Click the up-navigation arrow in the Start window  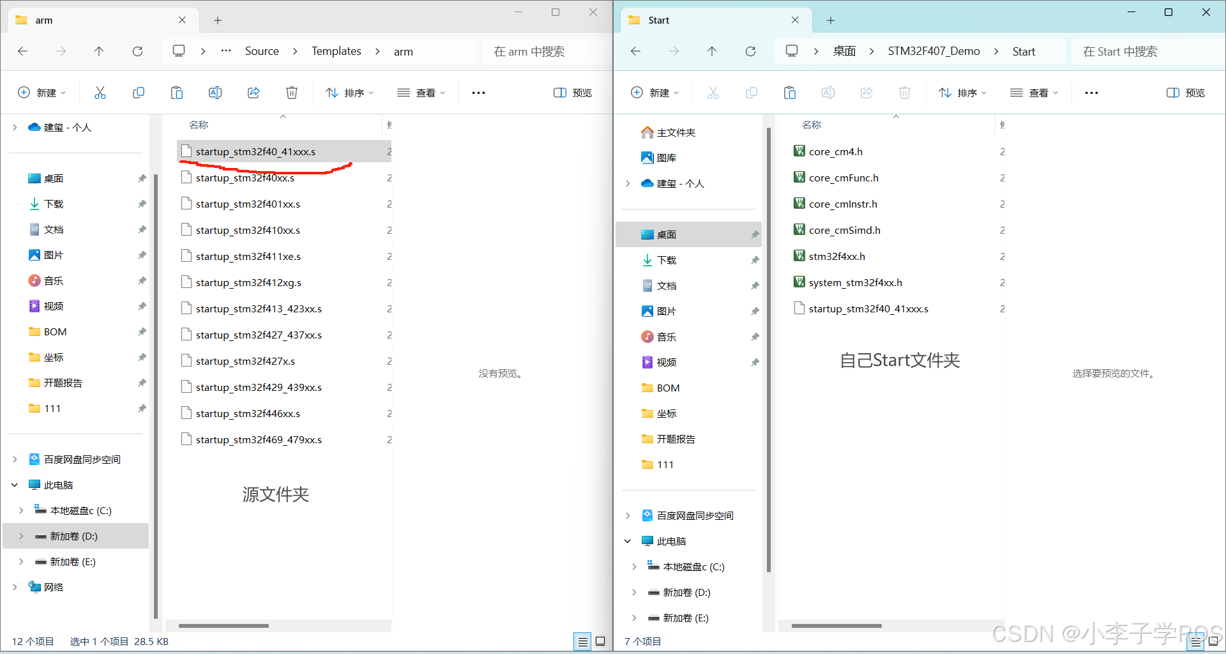(x=712, y=51)
